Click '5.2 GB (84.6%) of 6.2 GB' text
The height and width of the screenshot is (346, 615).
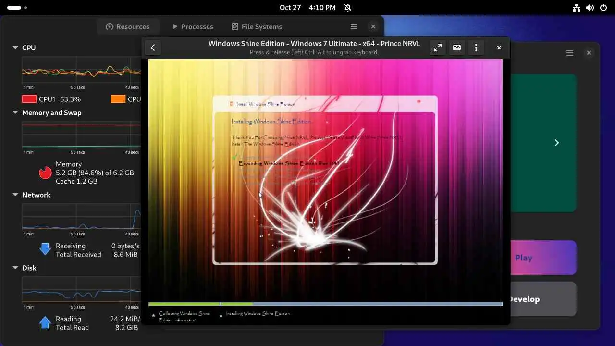(x=95, y=173)
